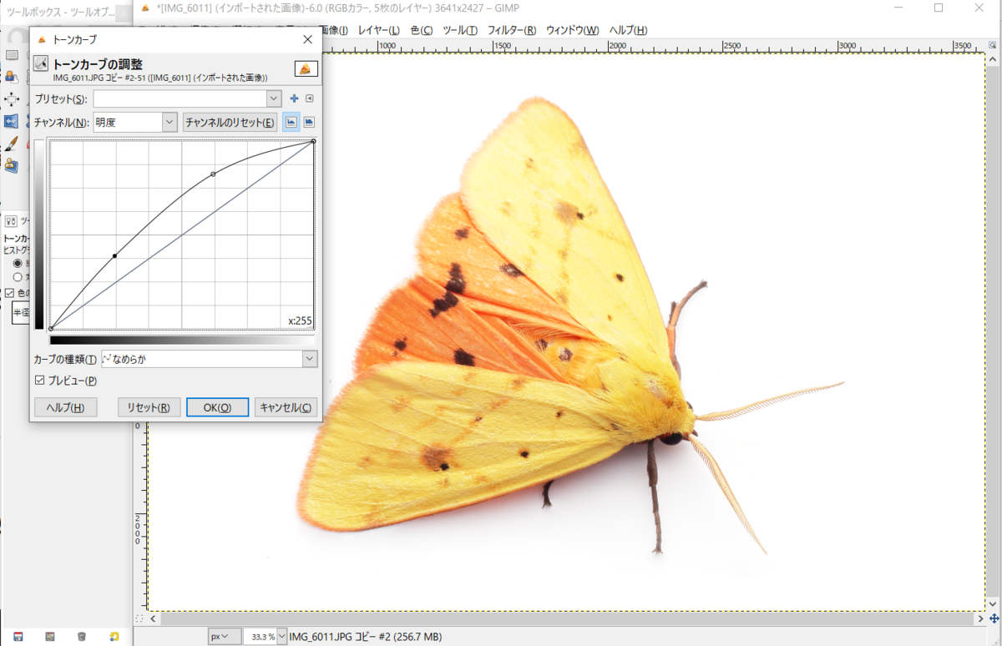Select the Move tool in toolbox
Viewport: 1002px width, 646px height.
(12, 98)
